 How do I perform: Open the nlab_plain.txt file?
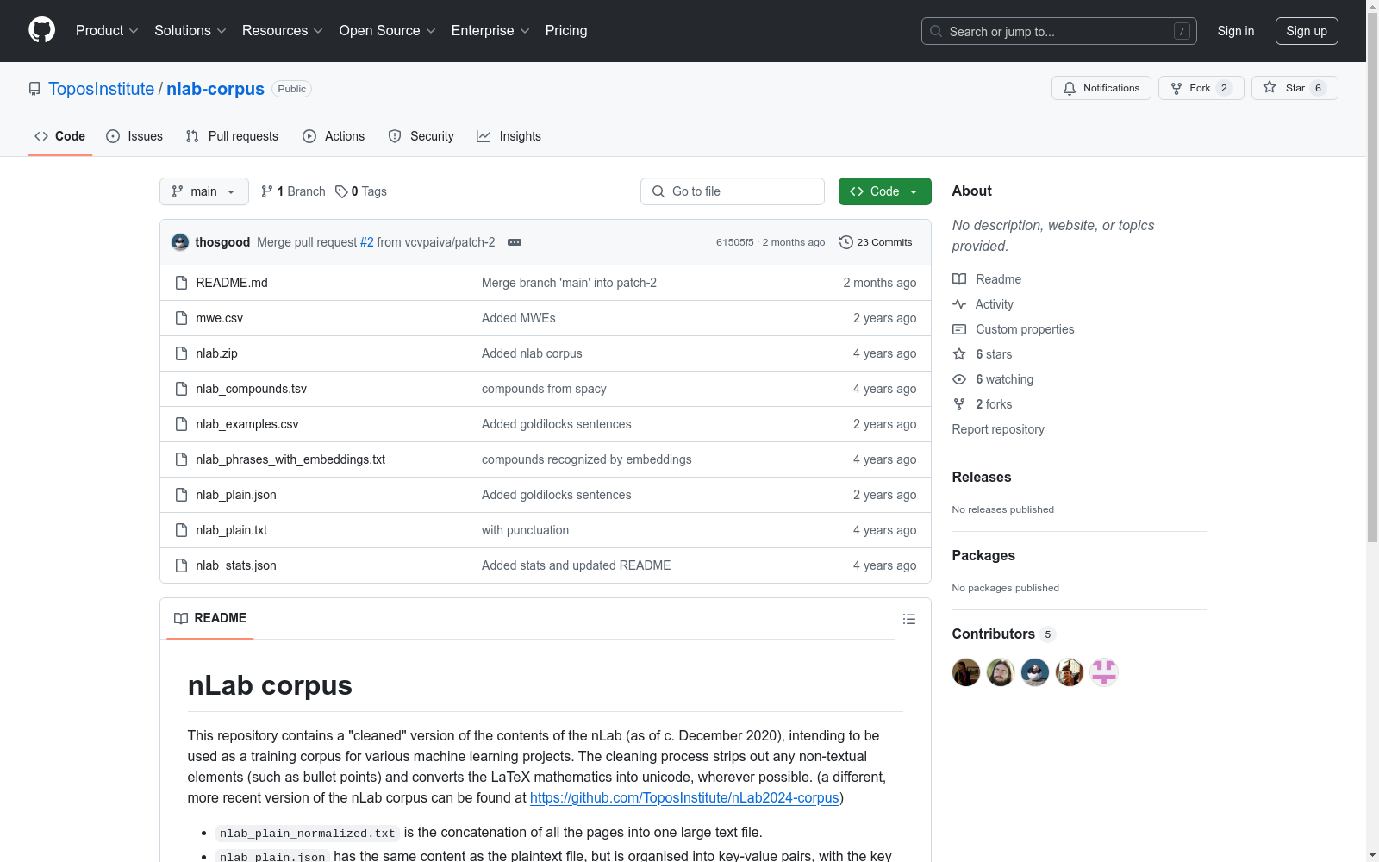[x=232, y=530]
